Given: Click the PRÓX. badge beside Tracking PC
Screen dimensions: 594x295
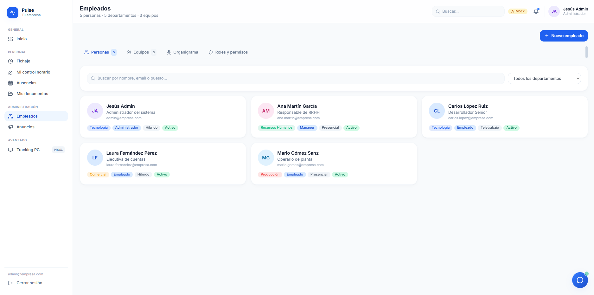Looking at the screenshot, I should pyautogui.click(x=58, y=150).
